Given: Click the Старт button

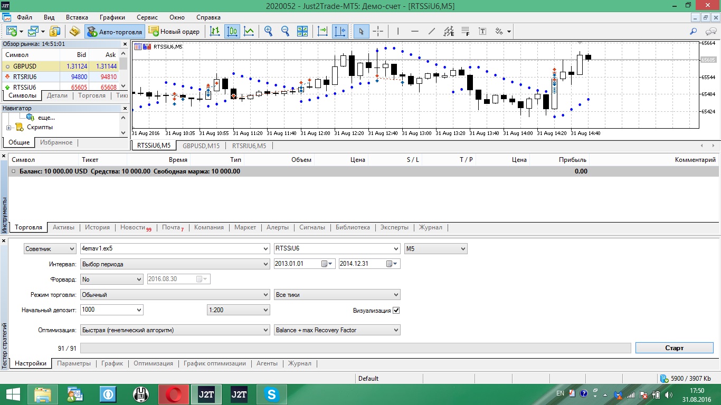Looking at the screenshot, I should tap(675, 348).
